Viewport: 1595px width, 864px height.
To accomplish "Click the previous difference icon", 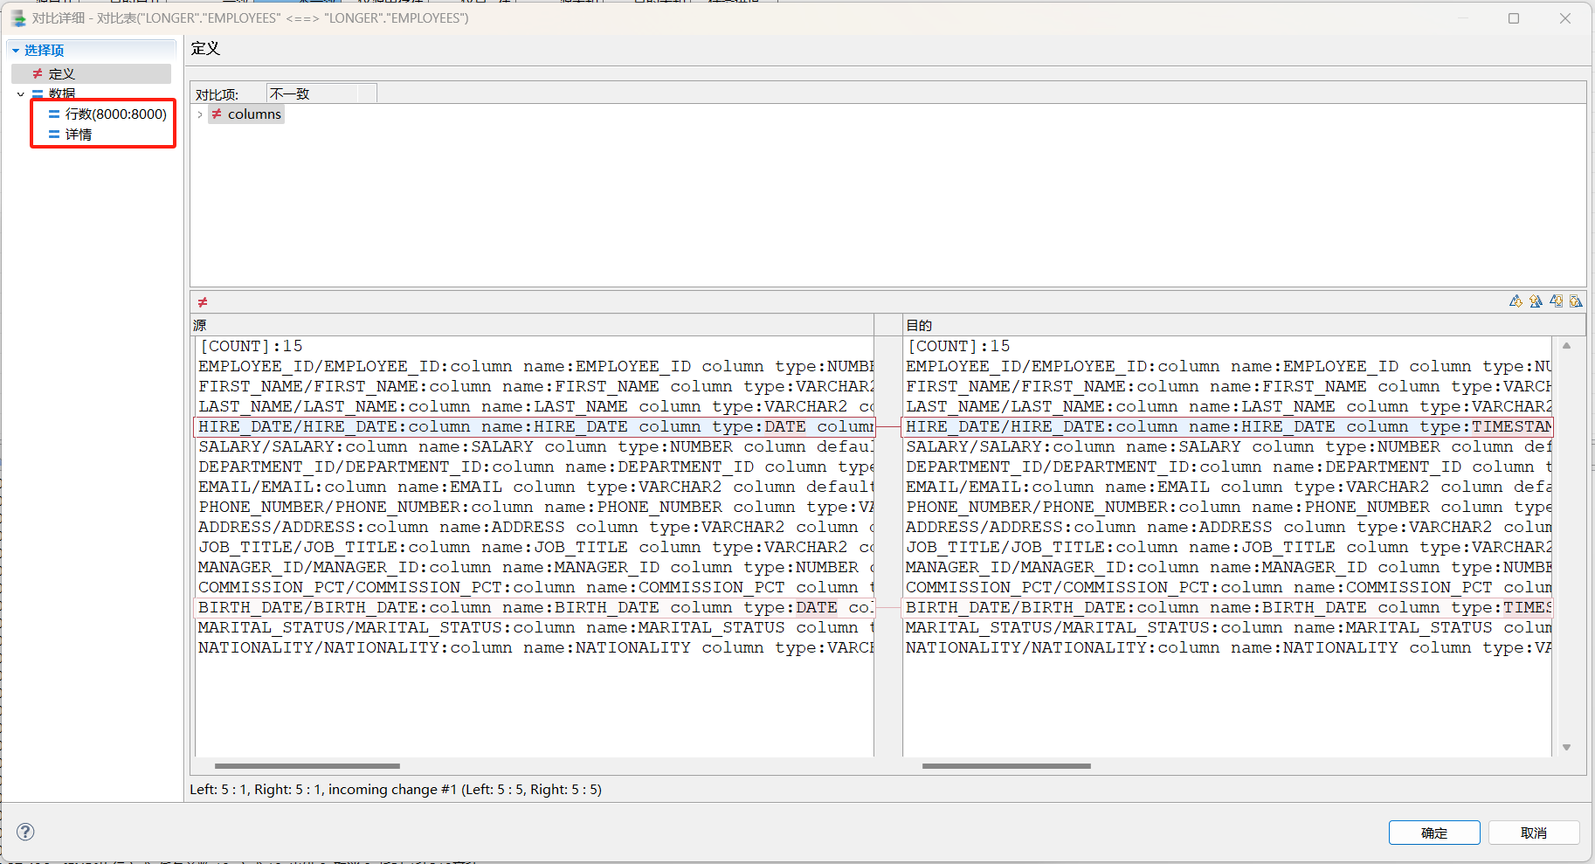I will (1536, 301).
